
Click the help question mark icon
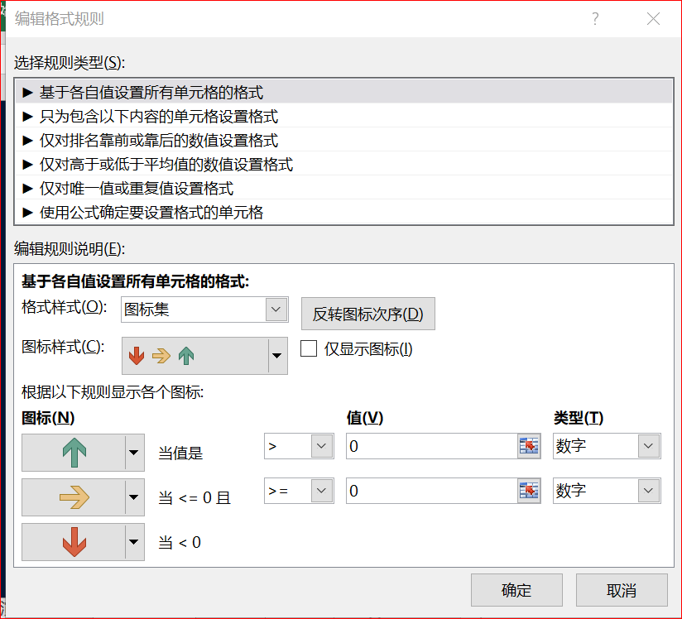pyautogui.click(x=595, y=19)
